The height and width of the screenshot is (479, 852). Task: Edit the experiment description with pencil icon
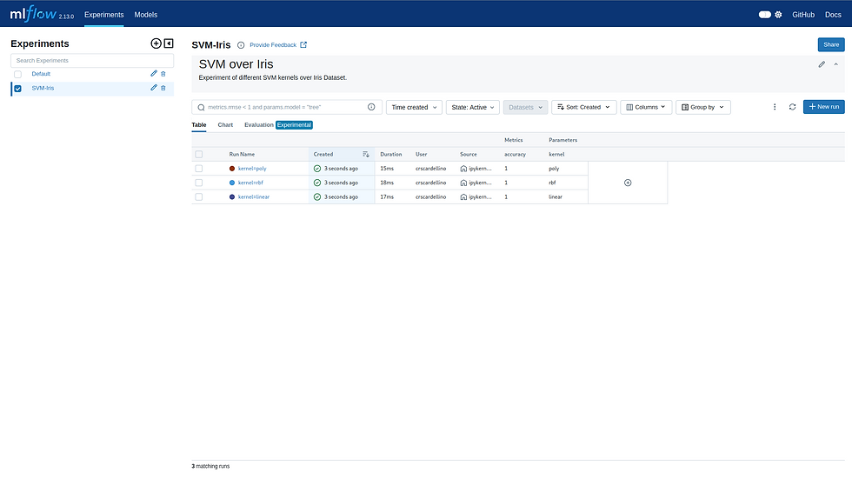tap(822, 64)
